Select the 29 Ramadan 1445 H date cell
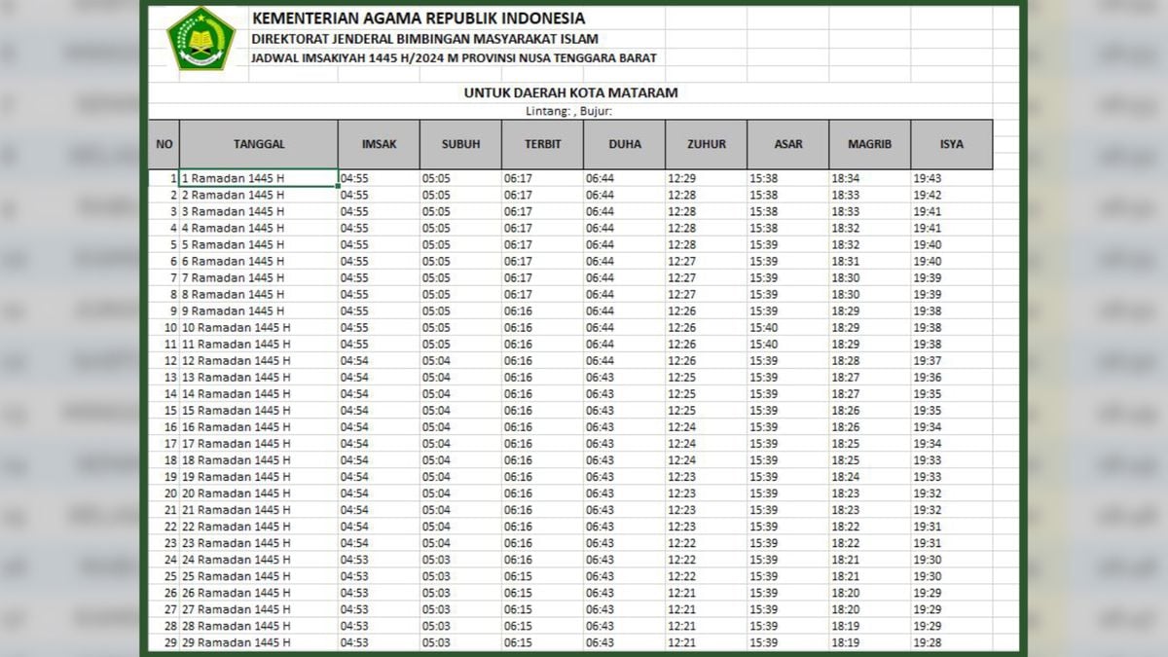Viewport: 1168px width, 657px height. tap(237, 642)
